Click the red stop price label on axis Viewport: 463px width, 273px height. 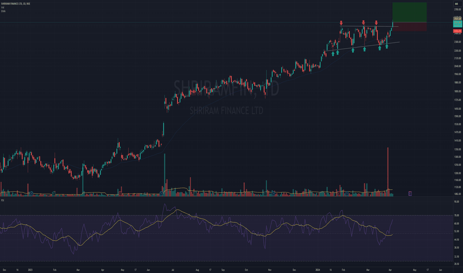coord(458,31)
